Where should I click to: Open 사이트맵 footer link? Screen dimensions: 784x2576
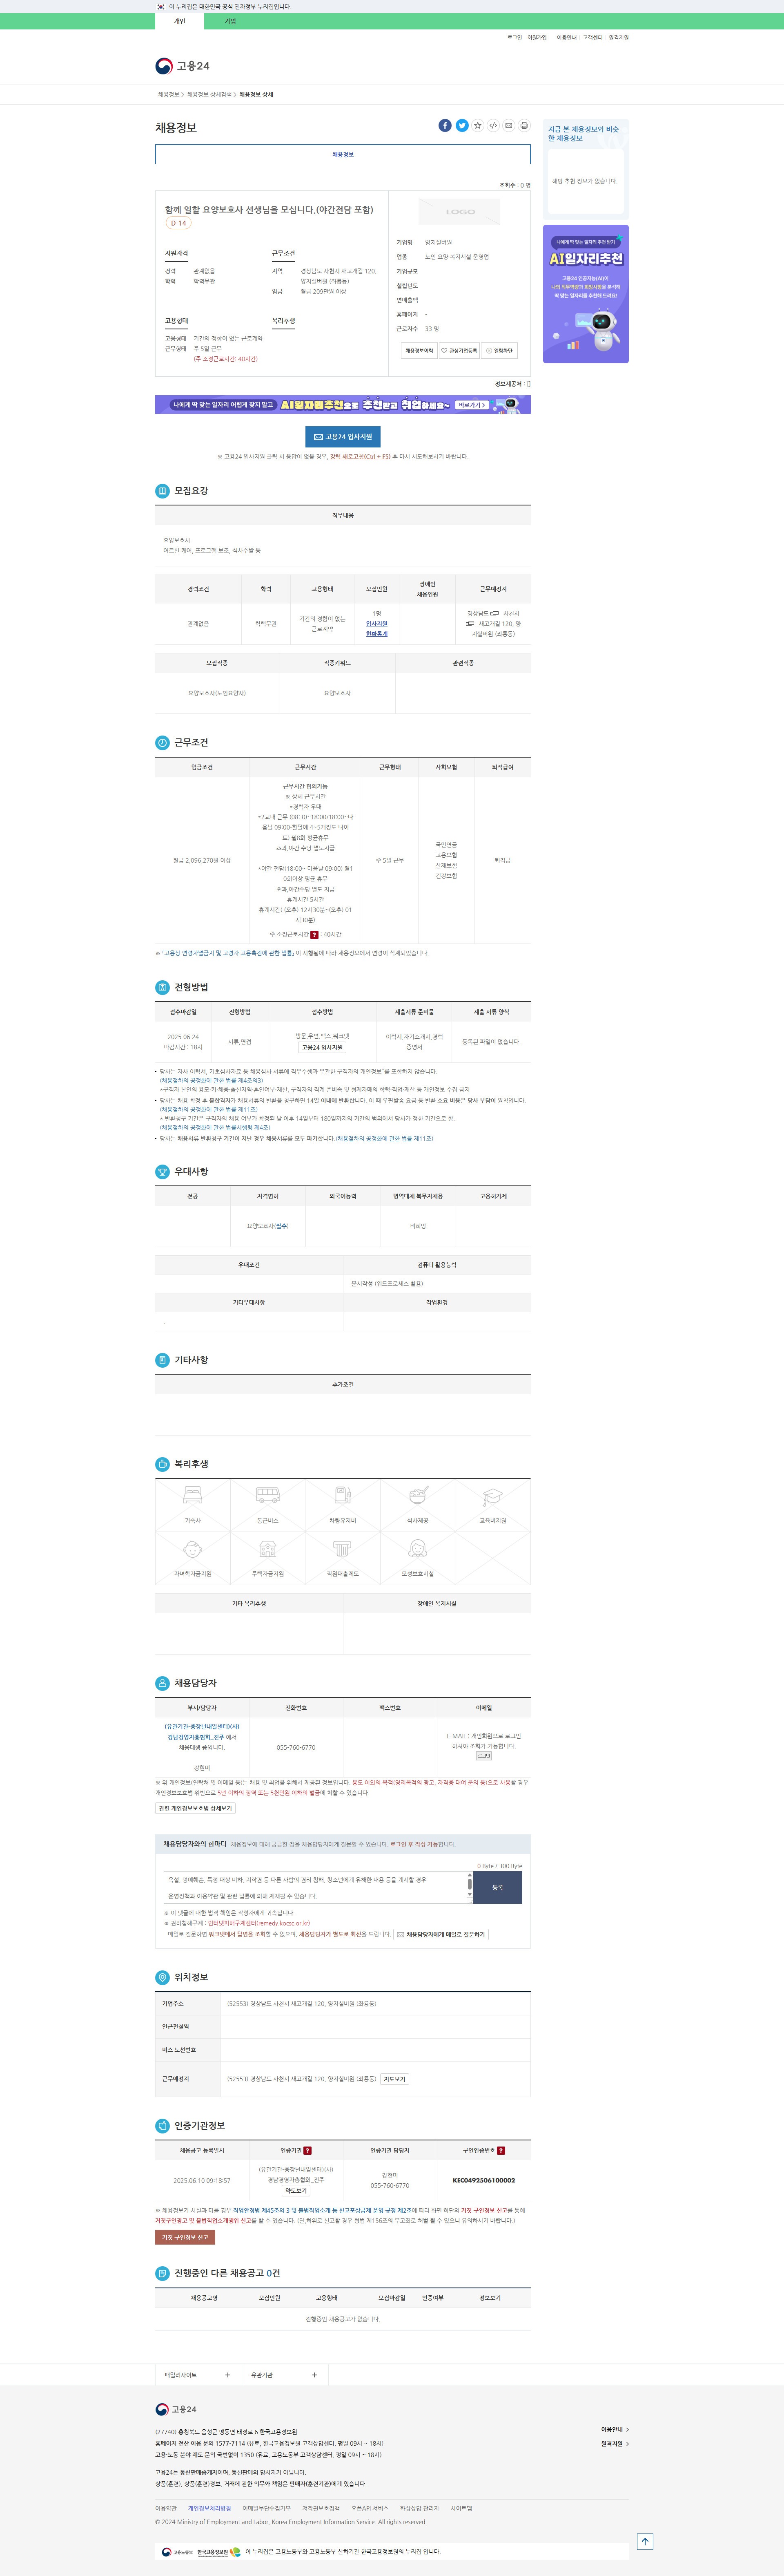coord(461,2508)
